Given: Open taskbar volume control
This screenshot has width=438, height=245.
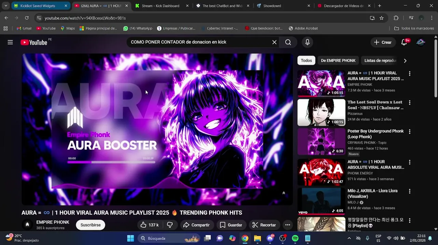Looking at the screenshot, I should coord(396,238).
